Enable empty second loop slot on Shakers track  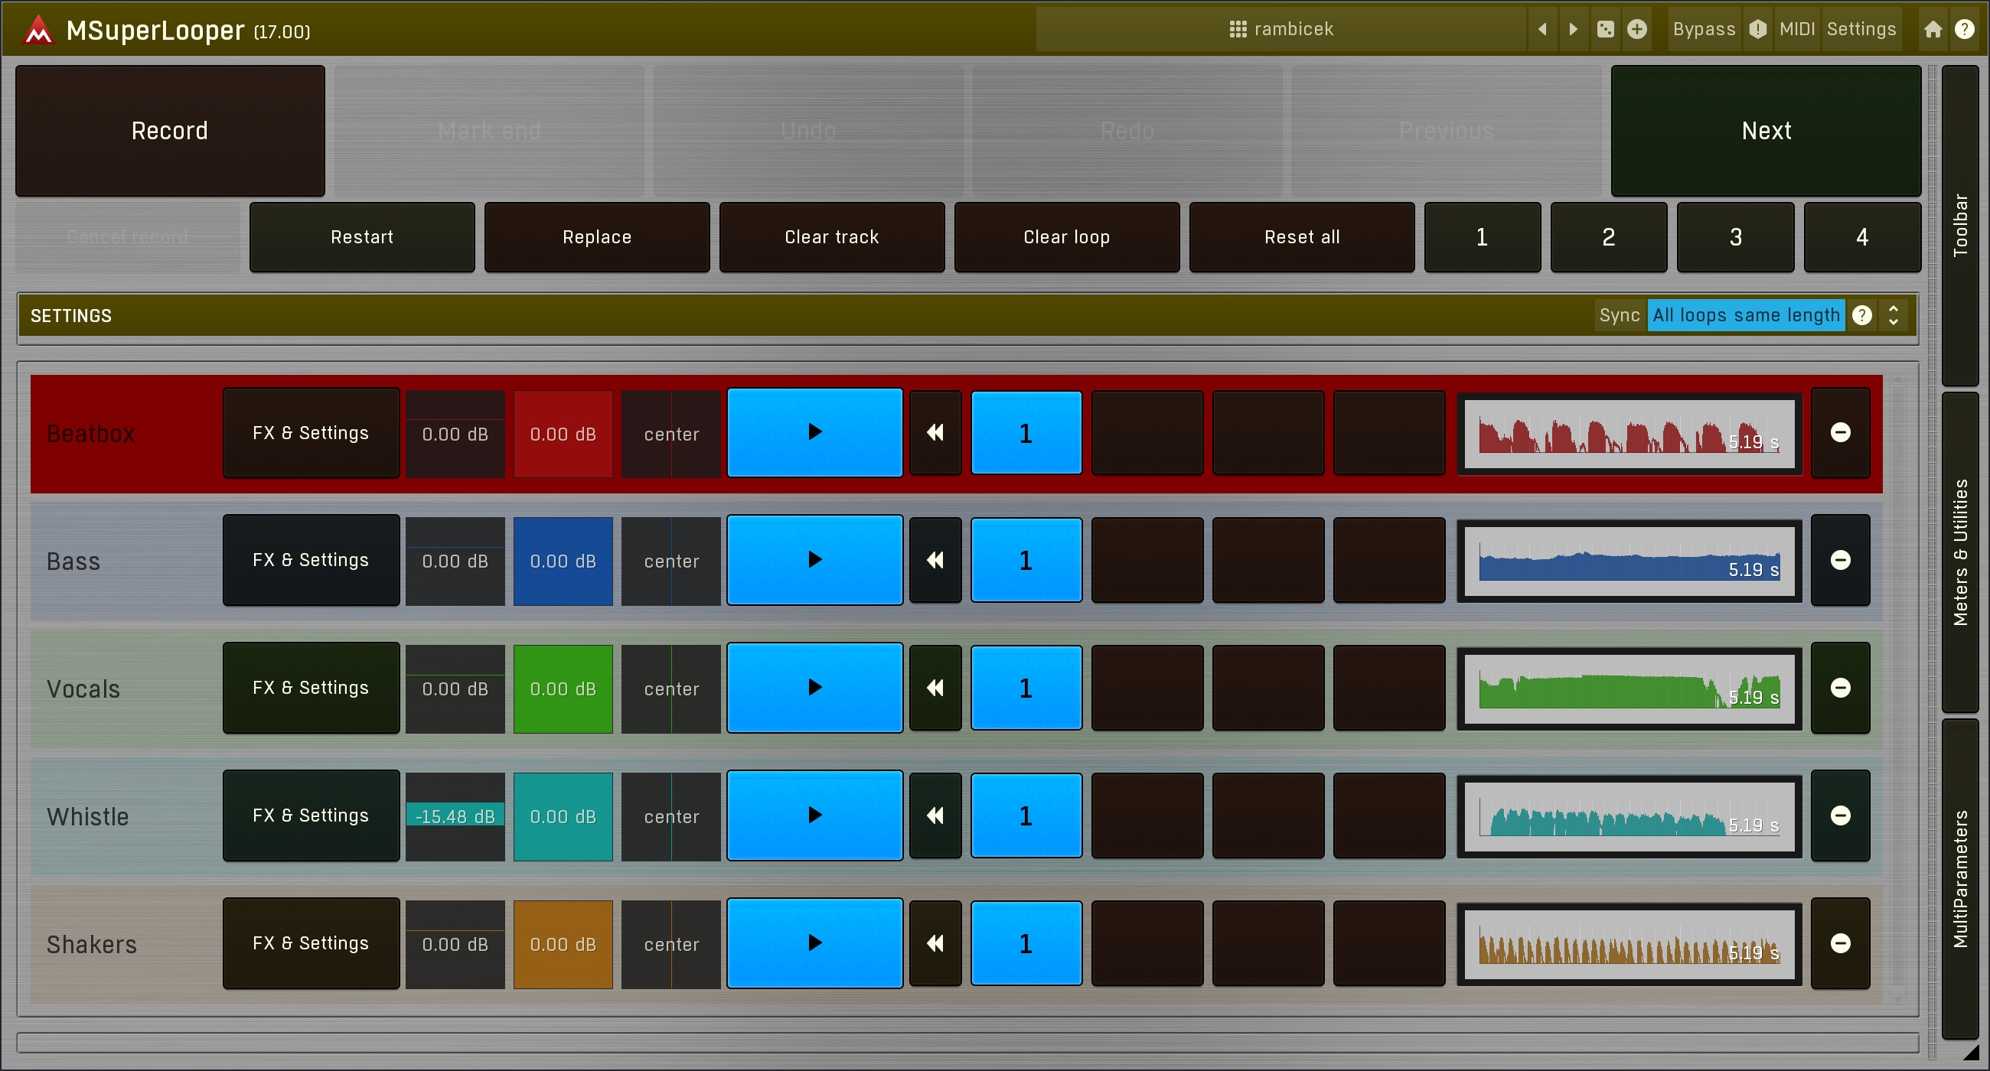pyautogui.click(x=1147, y=943)
